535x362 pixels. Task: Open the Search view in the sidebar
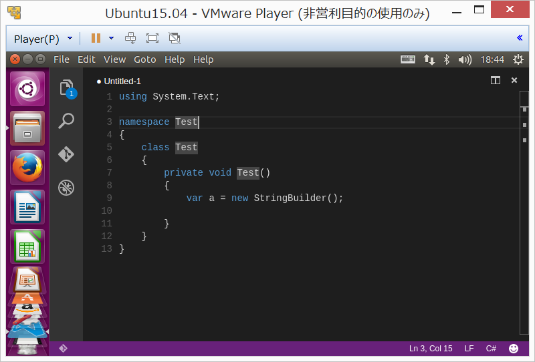(x=66, y=121)
